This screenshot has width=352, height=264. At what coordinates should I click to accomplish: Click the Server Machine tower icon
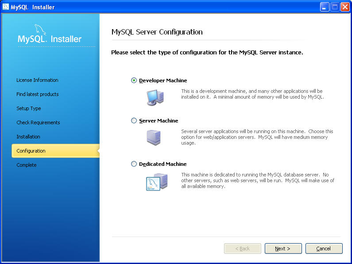point(154,137)
